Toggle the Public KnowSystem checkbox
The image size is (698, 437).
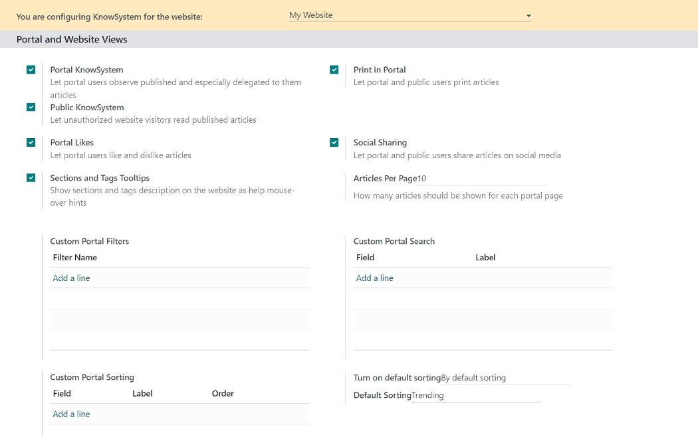click(31, 107)
